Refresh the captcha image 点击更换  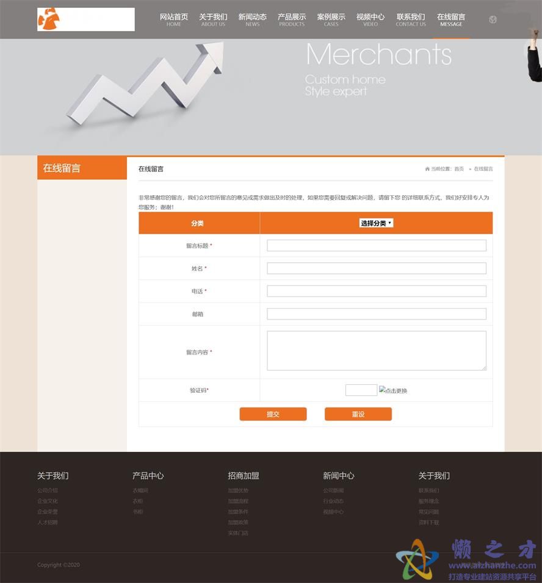click(x=392, y=390)
